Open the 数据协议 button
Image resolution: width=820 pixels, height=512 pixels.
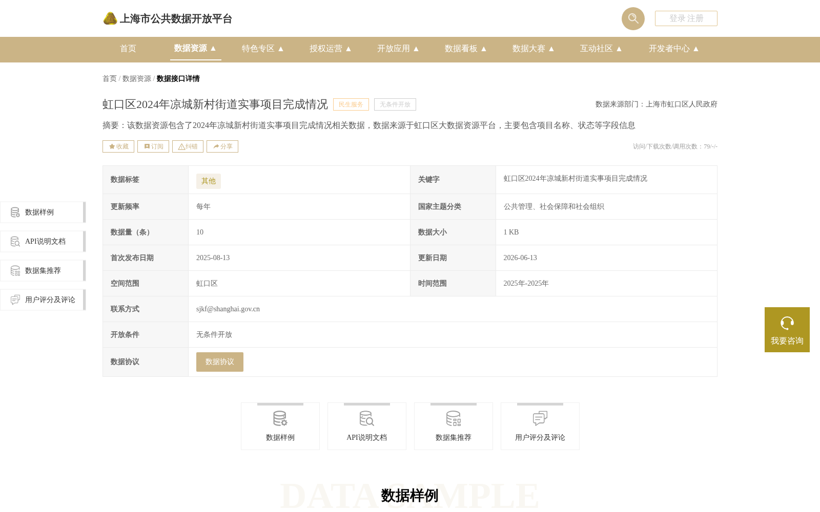[220, 362]
